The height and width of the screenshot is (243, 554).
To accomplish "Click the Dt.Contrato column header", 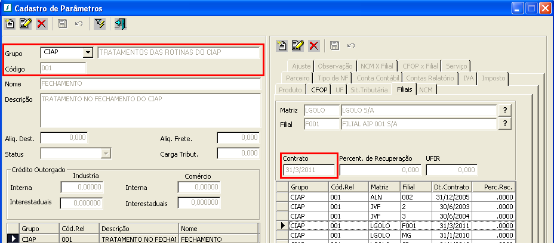I will (x=451, y=186).
